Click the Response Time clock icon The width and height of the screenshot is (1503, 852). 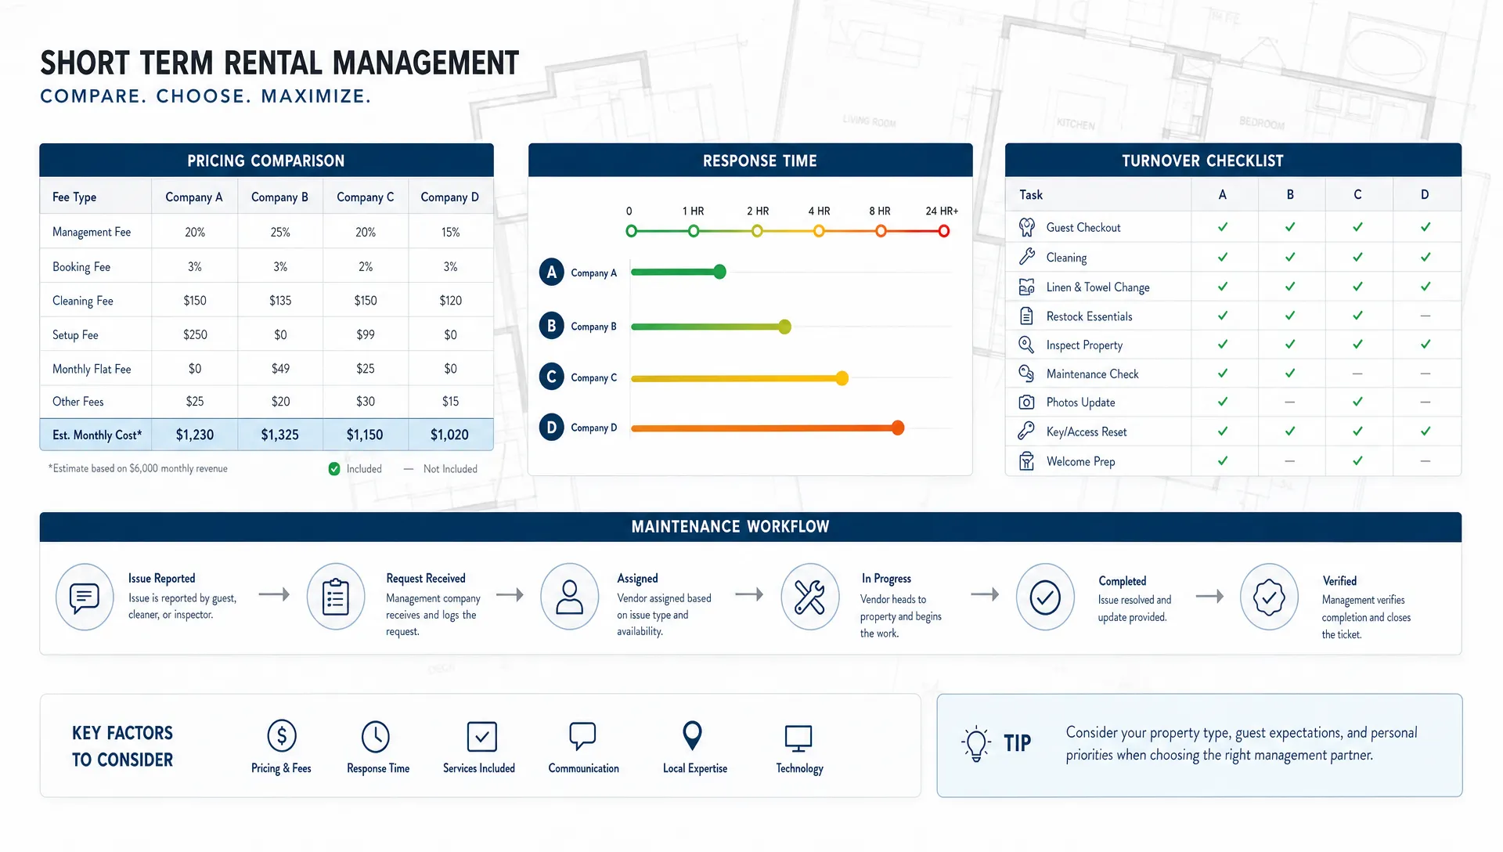376,737
